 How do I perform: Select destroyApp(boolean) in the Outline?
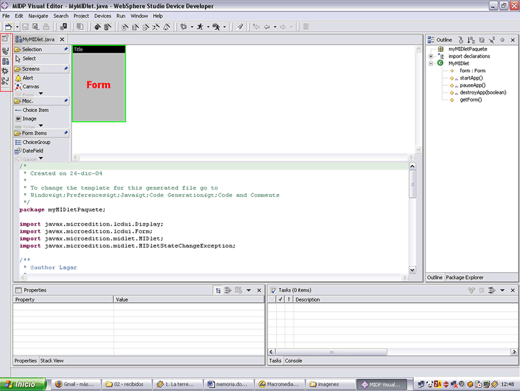[483, 93]
